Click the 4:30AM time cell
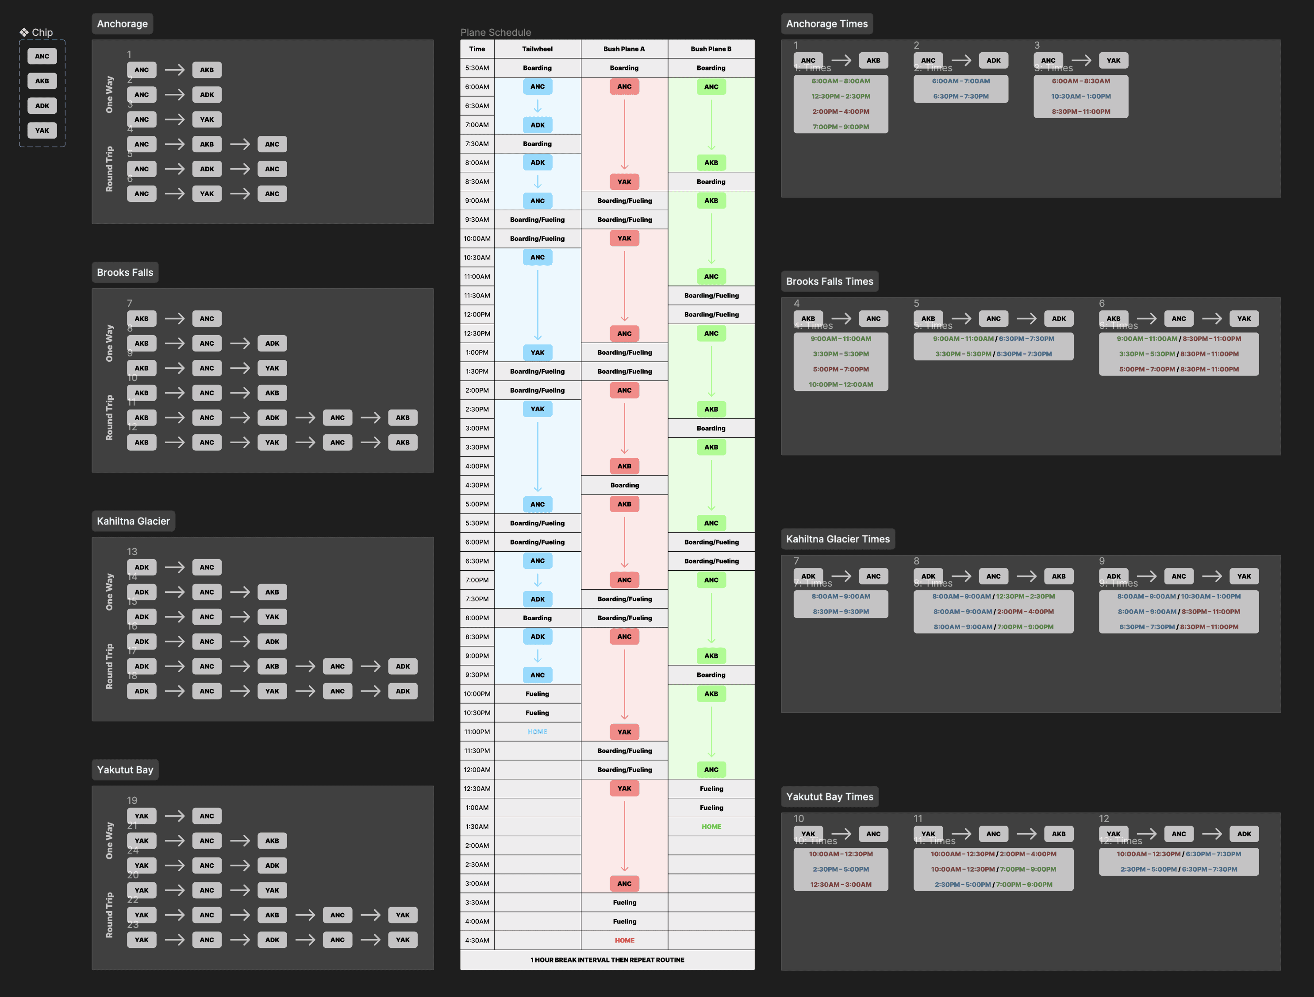Viewport: 1314px width, 997px height. [477, 940]
